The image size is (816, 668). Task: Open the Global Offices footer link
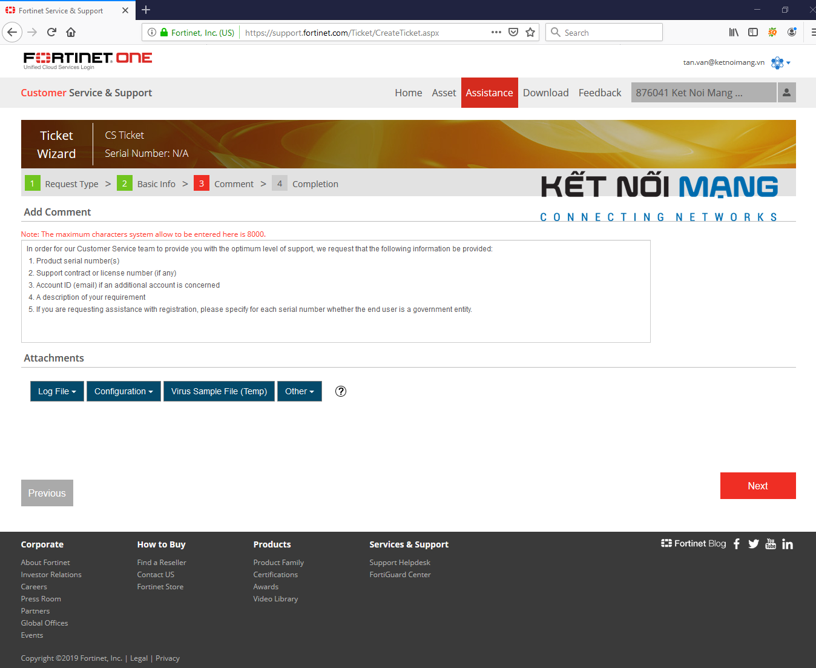point(45,623)
